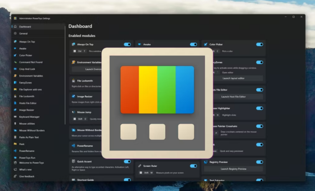The width and height of the screenshot is (315, 191).
Task: Toggle switch beside Quick and easy previewer
Action: (260, 144)
